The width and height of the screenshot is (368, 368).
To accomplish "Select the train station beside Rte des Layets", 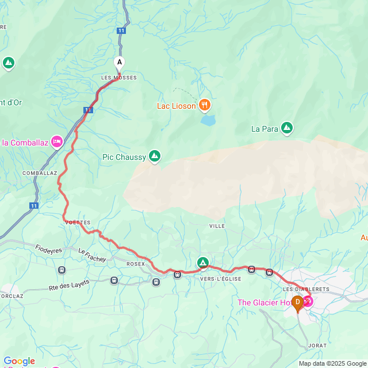I will coord(114,280).
